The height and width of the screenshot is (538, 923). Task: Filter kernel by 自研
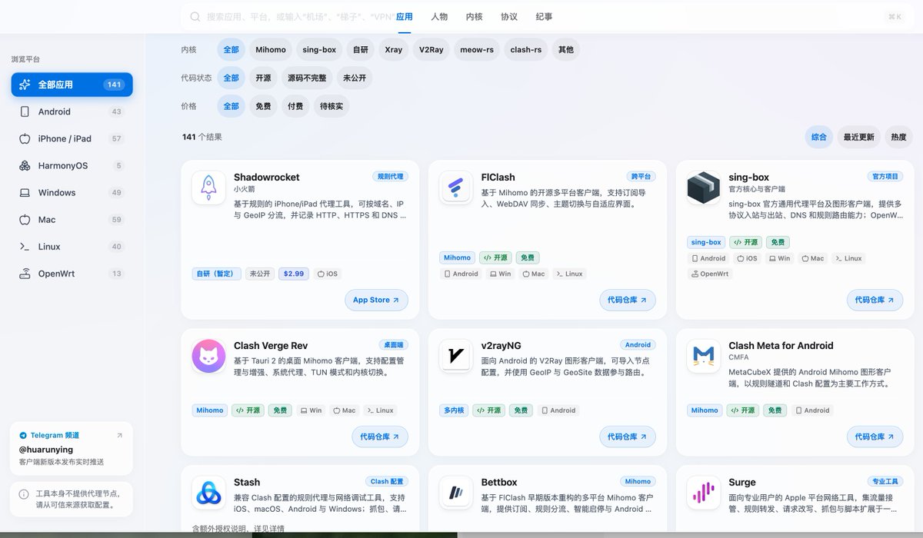361,49
